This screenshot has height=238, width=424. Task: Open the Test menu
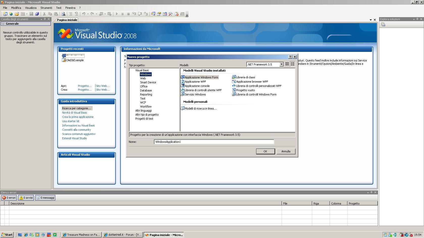(x=59, y=8)
